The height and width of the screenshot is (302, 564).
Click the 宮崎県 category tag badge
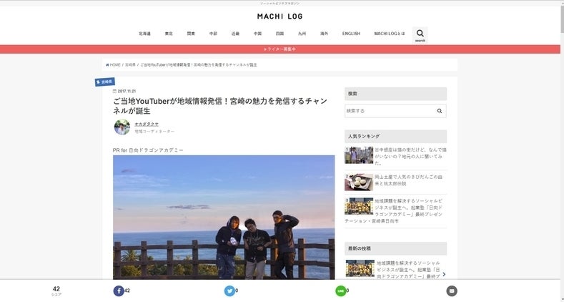tap(104, 82)
